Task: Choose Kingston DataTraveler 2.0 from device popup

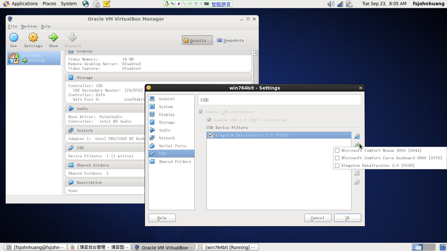Action: [x=390, y=165]
